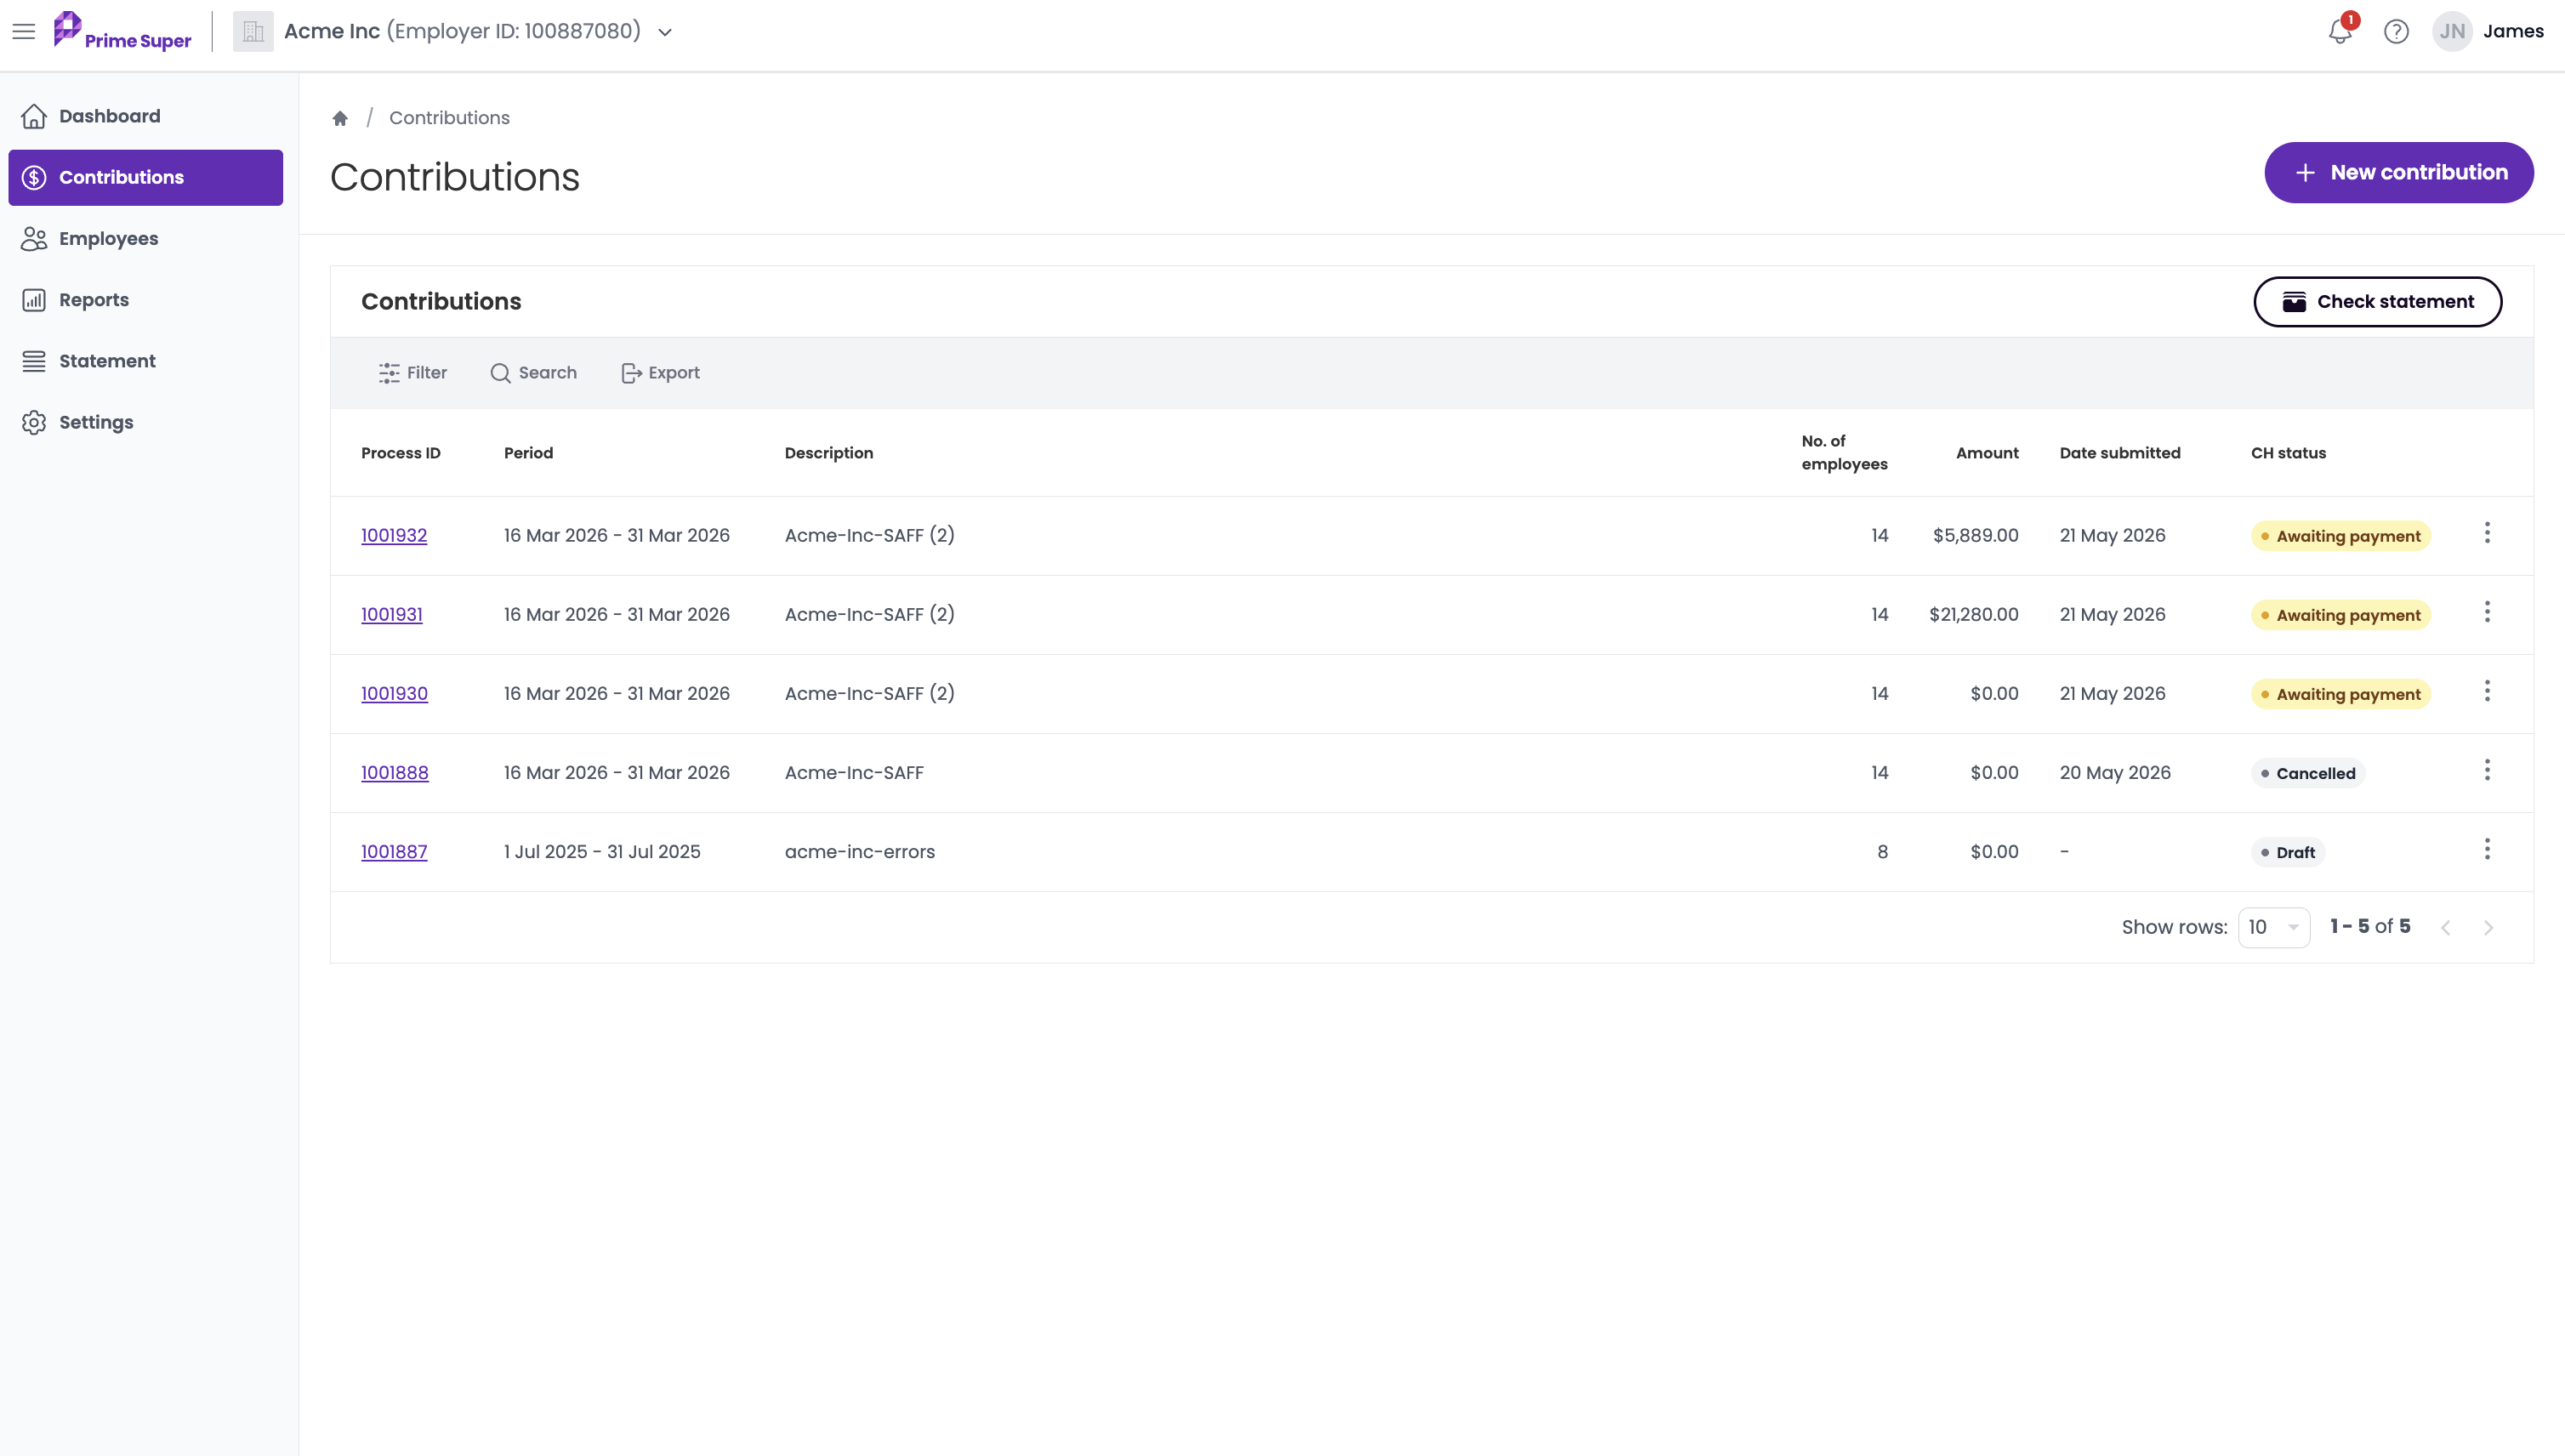Screen dimensions: 2565x1456
Task: Open process ID 1001887 link
Action: (x=394, y=851)
